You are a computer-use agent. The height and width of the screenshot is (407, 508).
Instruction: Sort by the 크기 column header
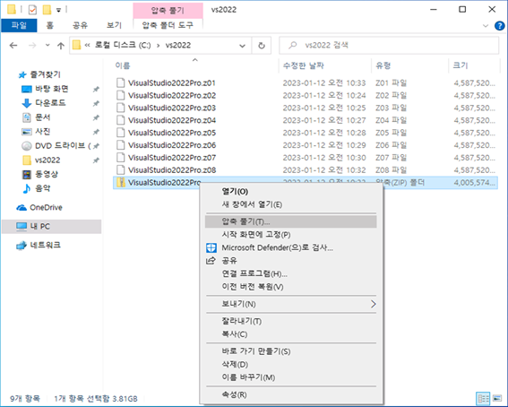coord(460,65)
